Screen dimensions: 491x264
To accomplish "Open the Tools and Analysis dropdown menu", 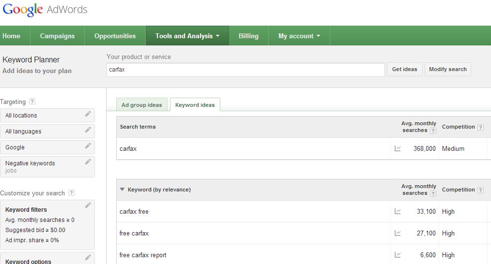I will click(187, 36).
